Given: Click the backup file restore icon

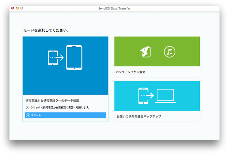Looking at the screenshot, I should click(x=145, y=52).
